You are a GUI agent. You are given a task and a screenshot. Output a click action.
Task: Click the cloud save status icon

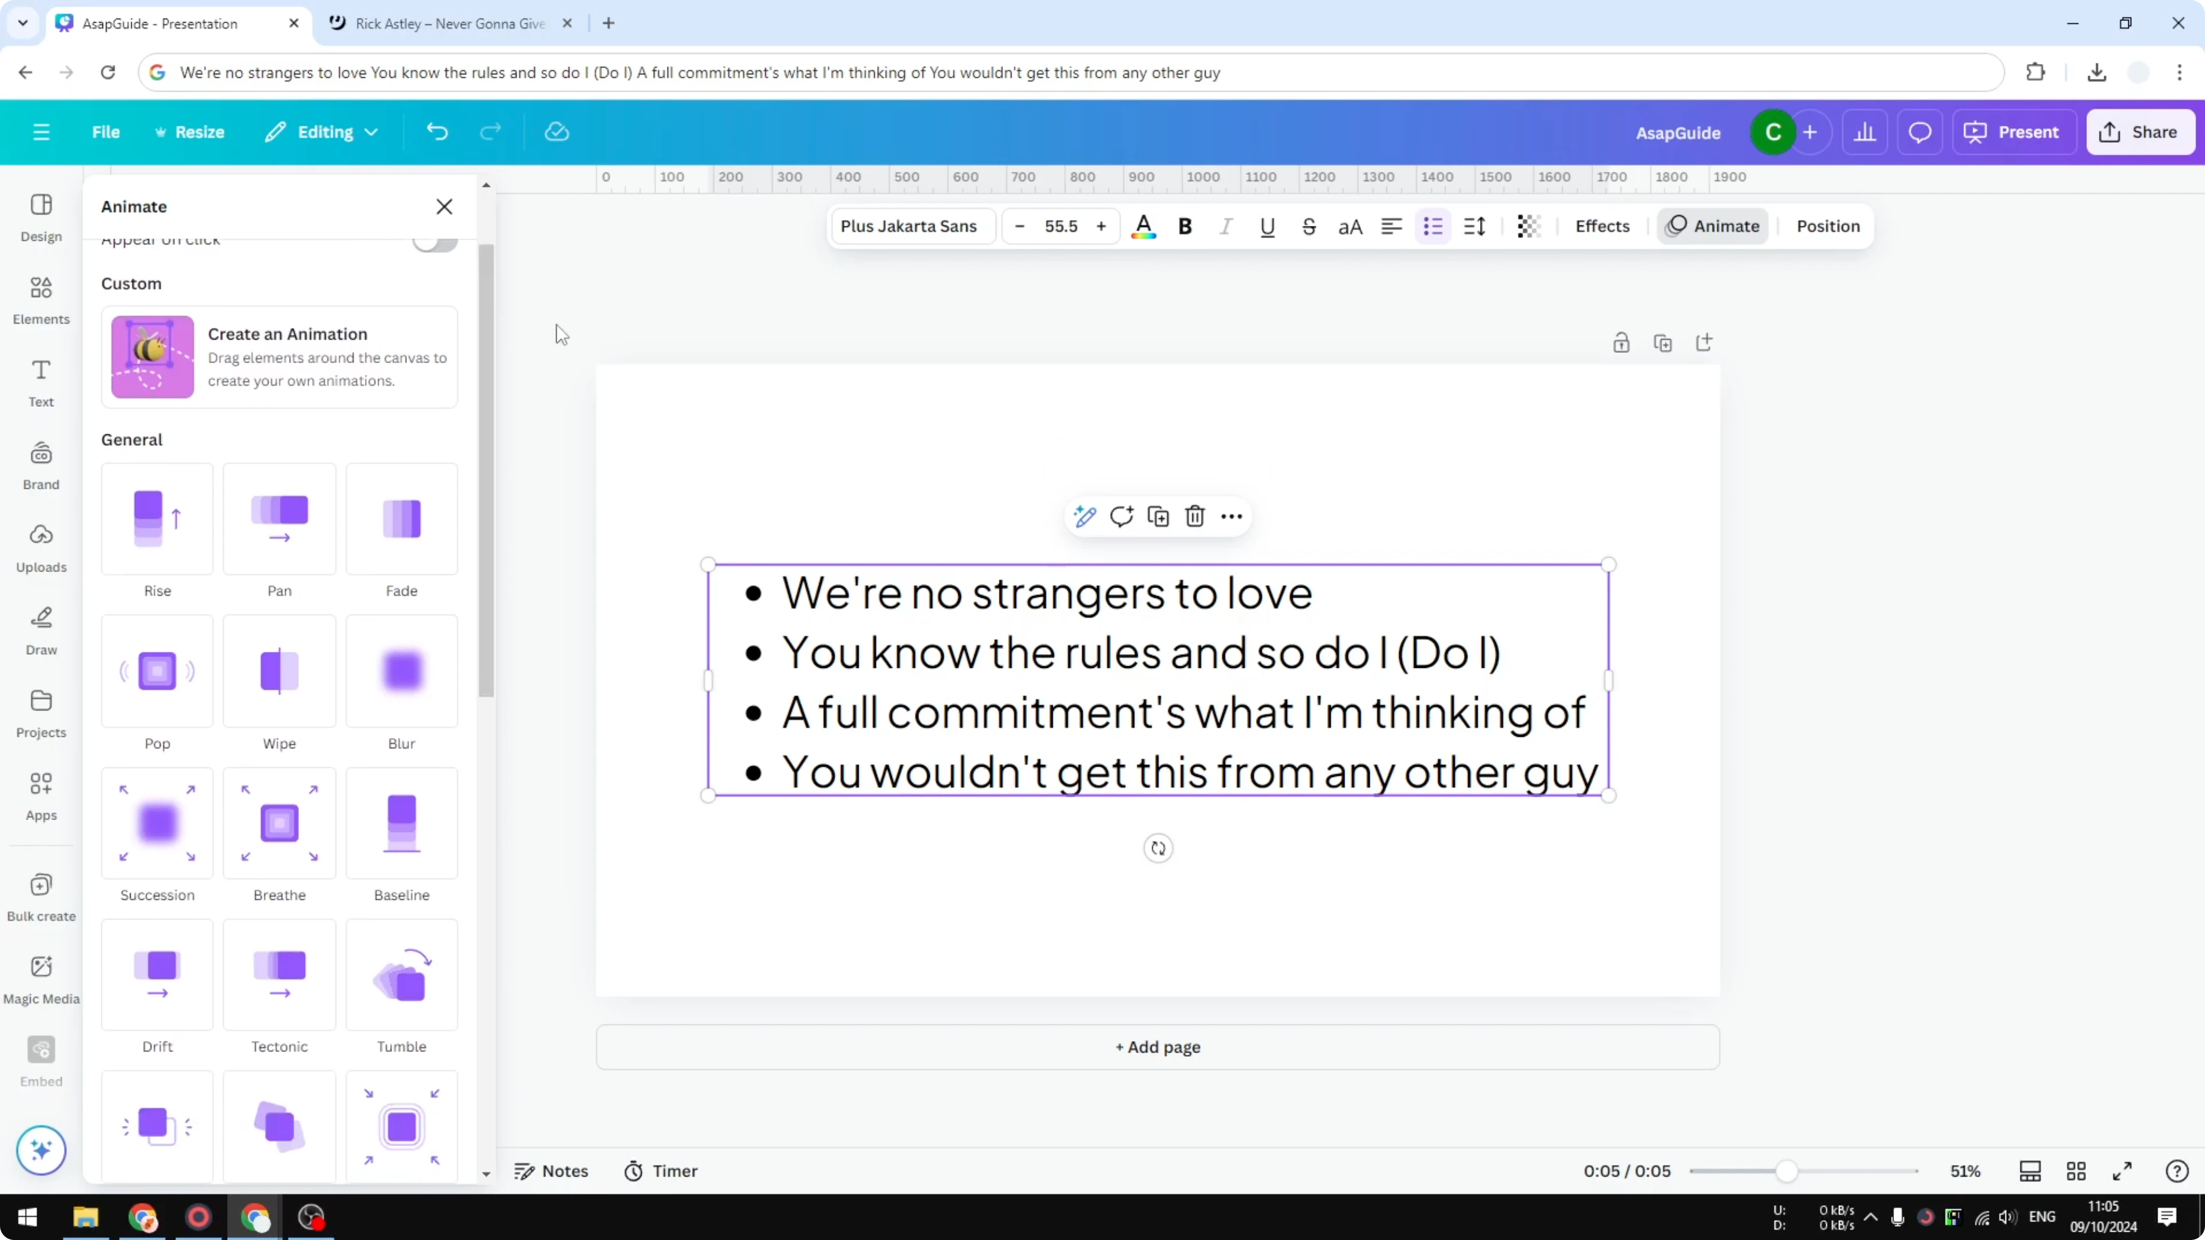pyautogui.click(x=557, y=132)
